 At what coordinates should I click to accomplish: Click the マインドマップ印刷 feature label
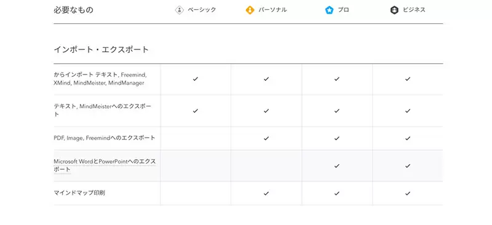tap(79, 193)
